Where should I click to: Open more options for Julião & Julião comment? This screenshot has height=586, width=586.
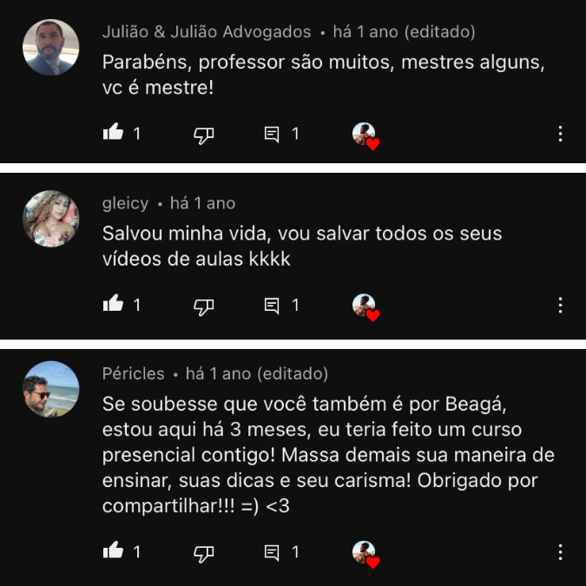(x=560, y=134)
